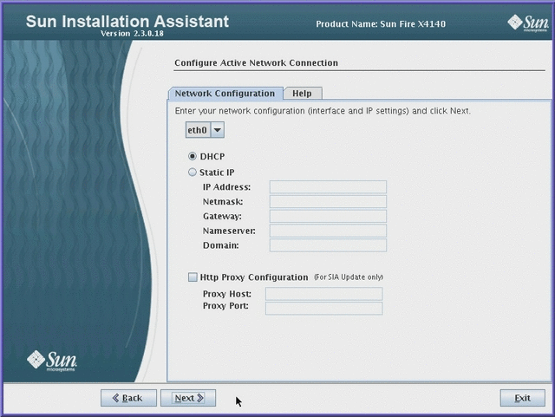Viewport: 555px width, 417px height.
Task: Click the Exit button
Action: [522, 398]
